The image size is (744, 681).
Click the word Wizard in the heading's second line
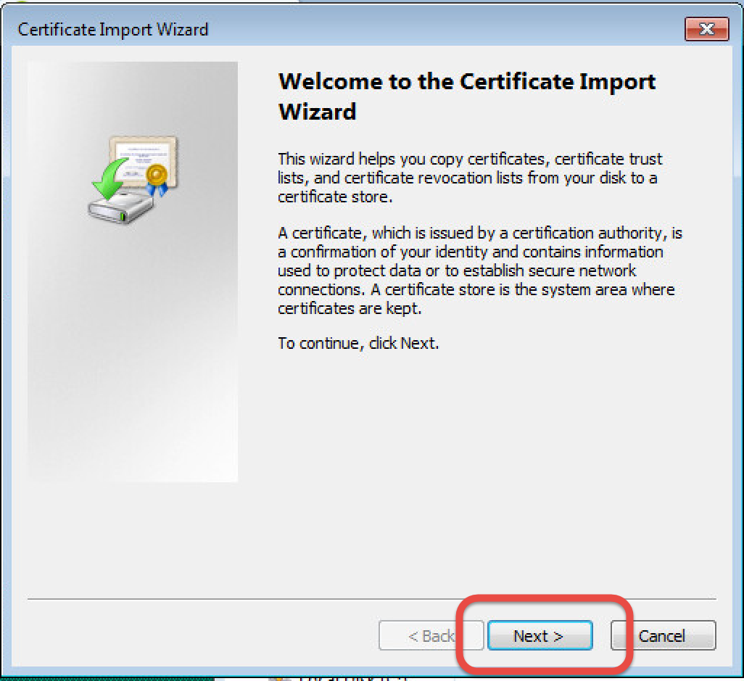point(317,112)
